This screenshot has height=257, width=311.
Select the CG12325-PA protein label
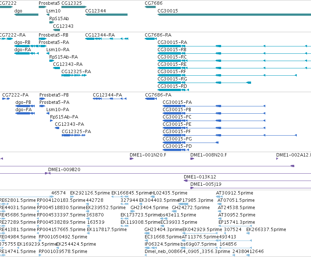click(76, 131)
